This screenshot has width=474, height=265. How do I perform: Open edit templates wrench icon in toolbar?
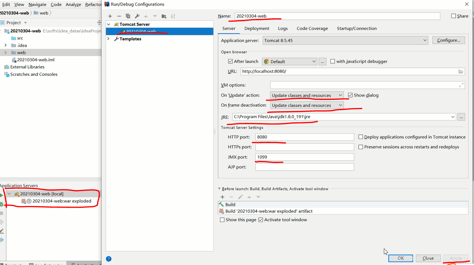point(137,16)
